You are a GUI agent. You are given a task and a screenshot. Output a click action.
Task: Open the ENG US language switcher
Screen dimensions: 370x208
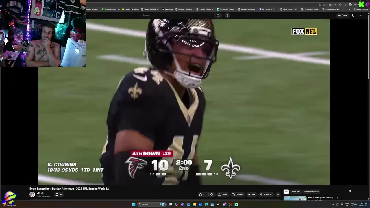pos(347,205)
